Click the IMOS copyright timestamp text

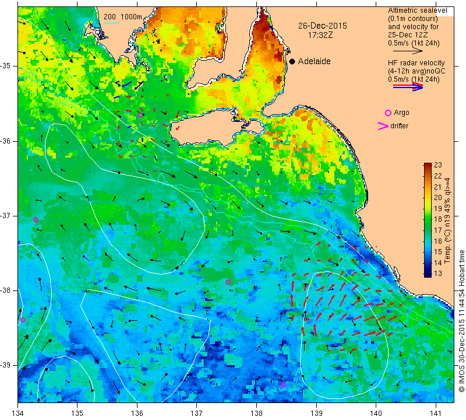point(461,321)
